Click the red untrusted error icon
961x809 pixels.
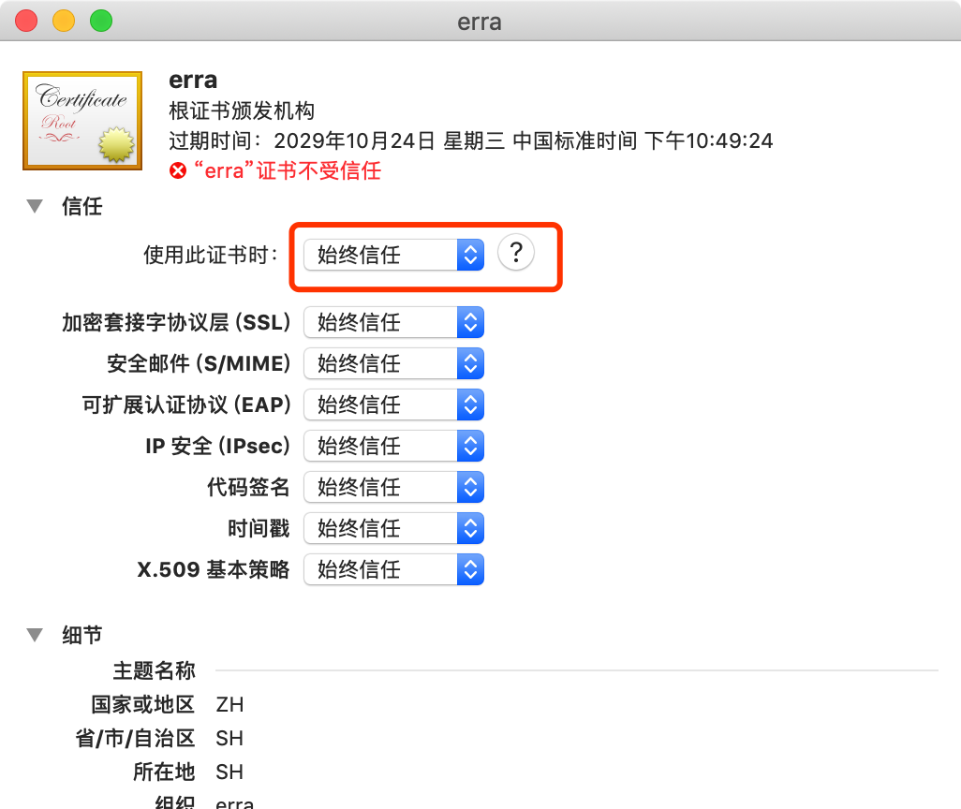pyautogui.click(x=178, y=171)
